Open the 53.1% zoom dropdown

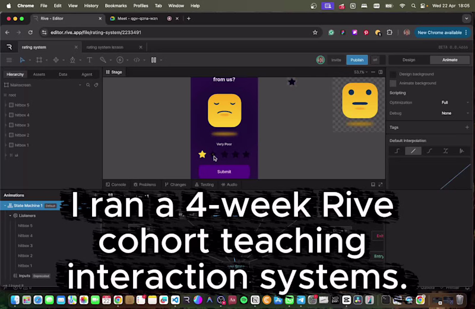[360, 72]
